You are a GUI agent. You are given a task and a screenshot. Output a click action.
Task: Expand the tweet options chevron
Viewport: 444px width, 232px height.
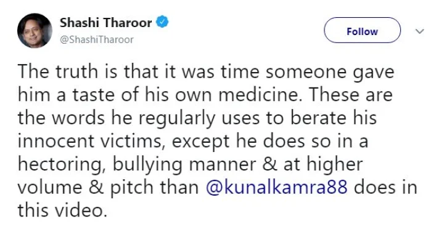click(x=420, y=31)
